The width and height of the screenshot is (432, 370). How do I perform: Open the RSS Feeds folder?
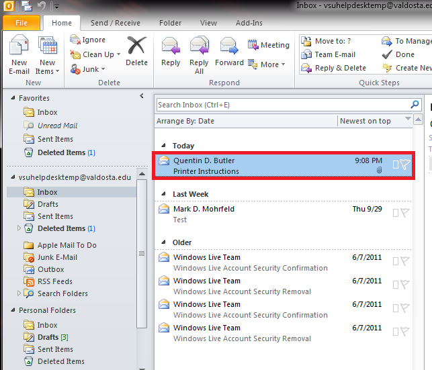click(x=48, y=281)
